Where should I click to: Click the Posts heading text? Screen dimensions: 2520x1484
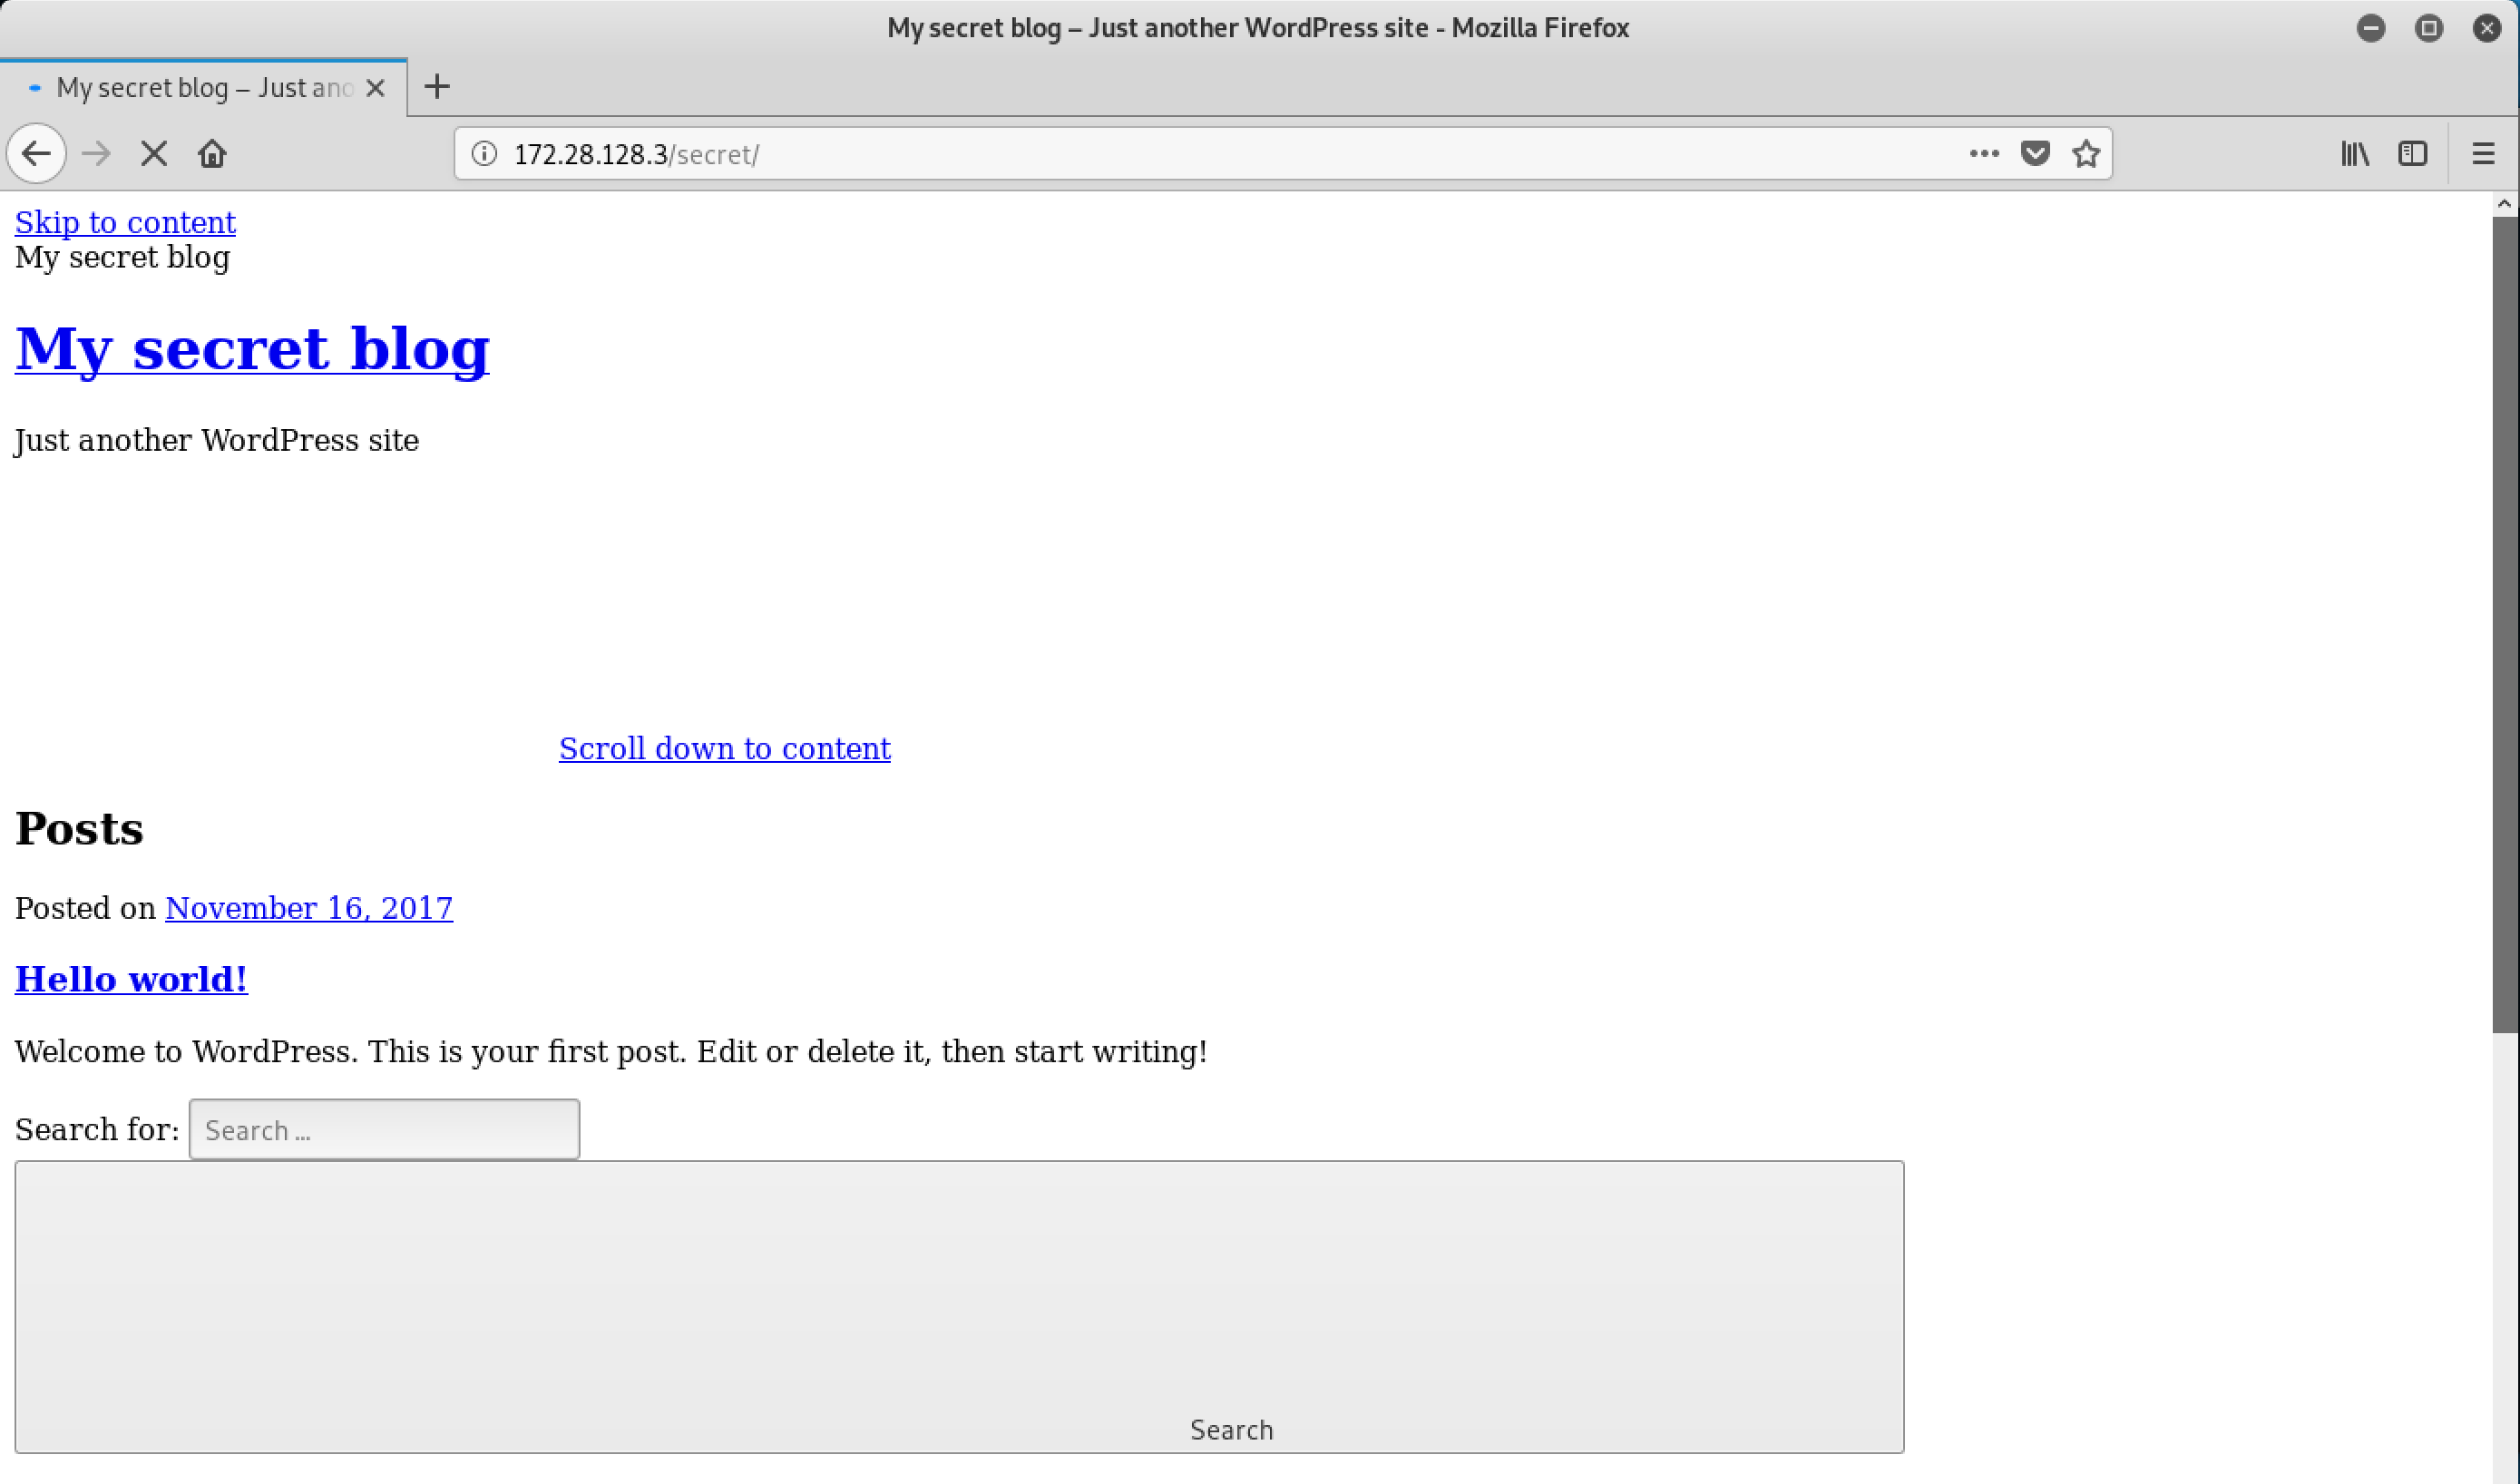tap(79, 829)
